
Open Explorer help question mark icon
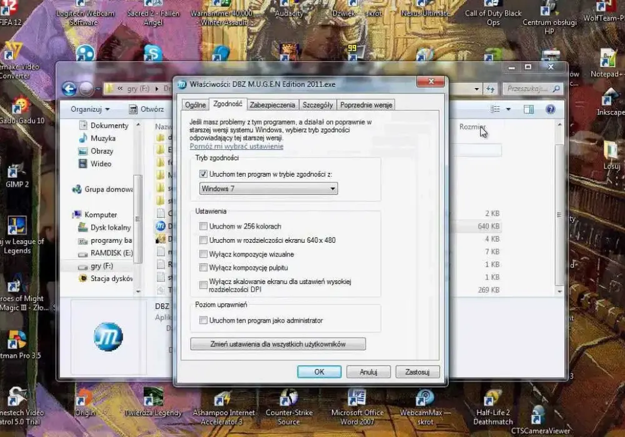point(551,109)
